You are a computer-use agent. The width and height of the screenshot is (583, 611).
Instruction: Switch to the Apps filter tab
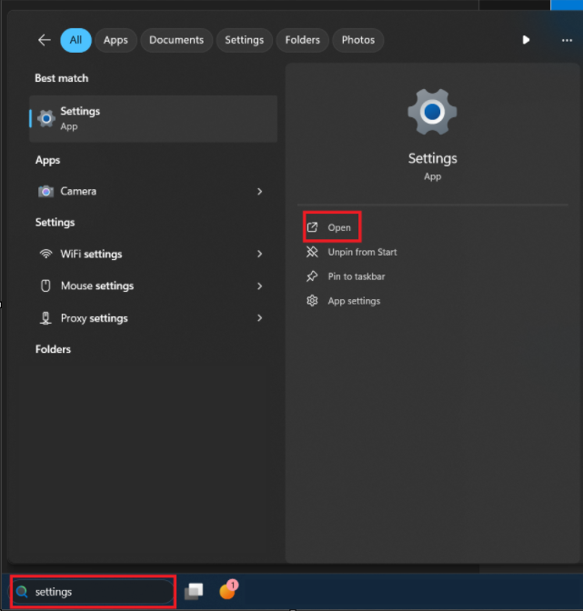coord(116,40)
